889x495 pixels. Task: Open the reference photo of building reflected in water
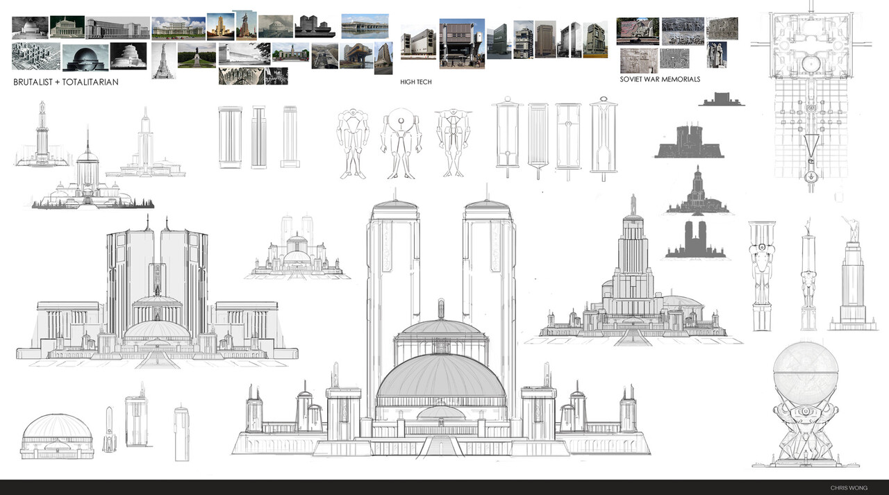[365, 26]
